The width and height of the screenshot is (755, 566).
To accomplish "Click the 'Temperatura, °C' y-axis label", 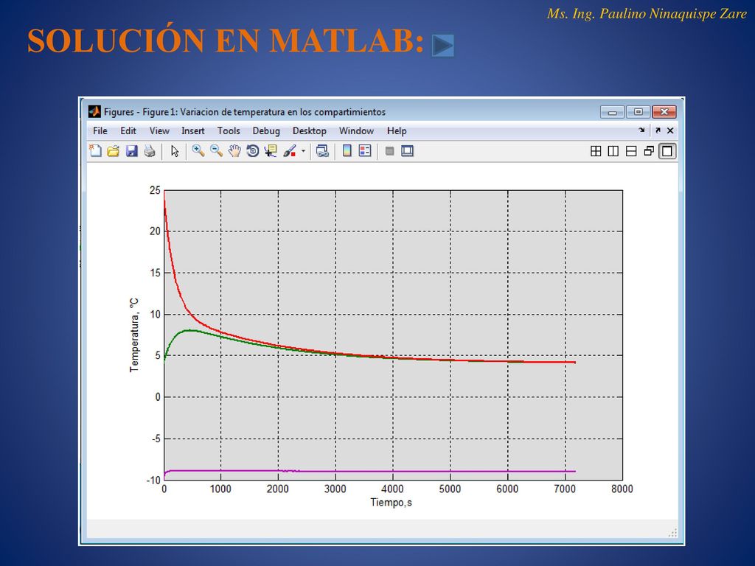I will coord(134,335).
